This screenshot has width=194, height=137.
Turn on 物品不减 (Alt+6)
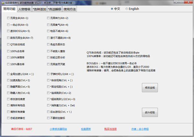pyautogui.click(x=48, y=31)
